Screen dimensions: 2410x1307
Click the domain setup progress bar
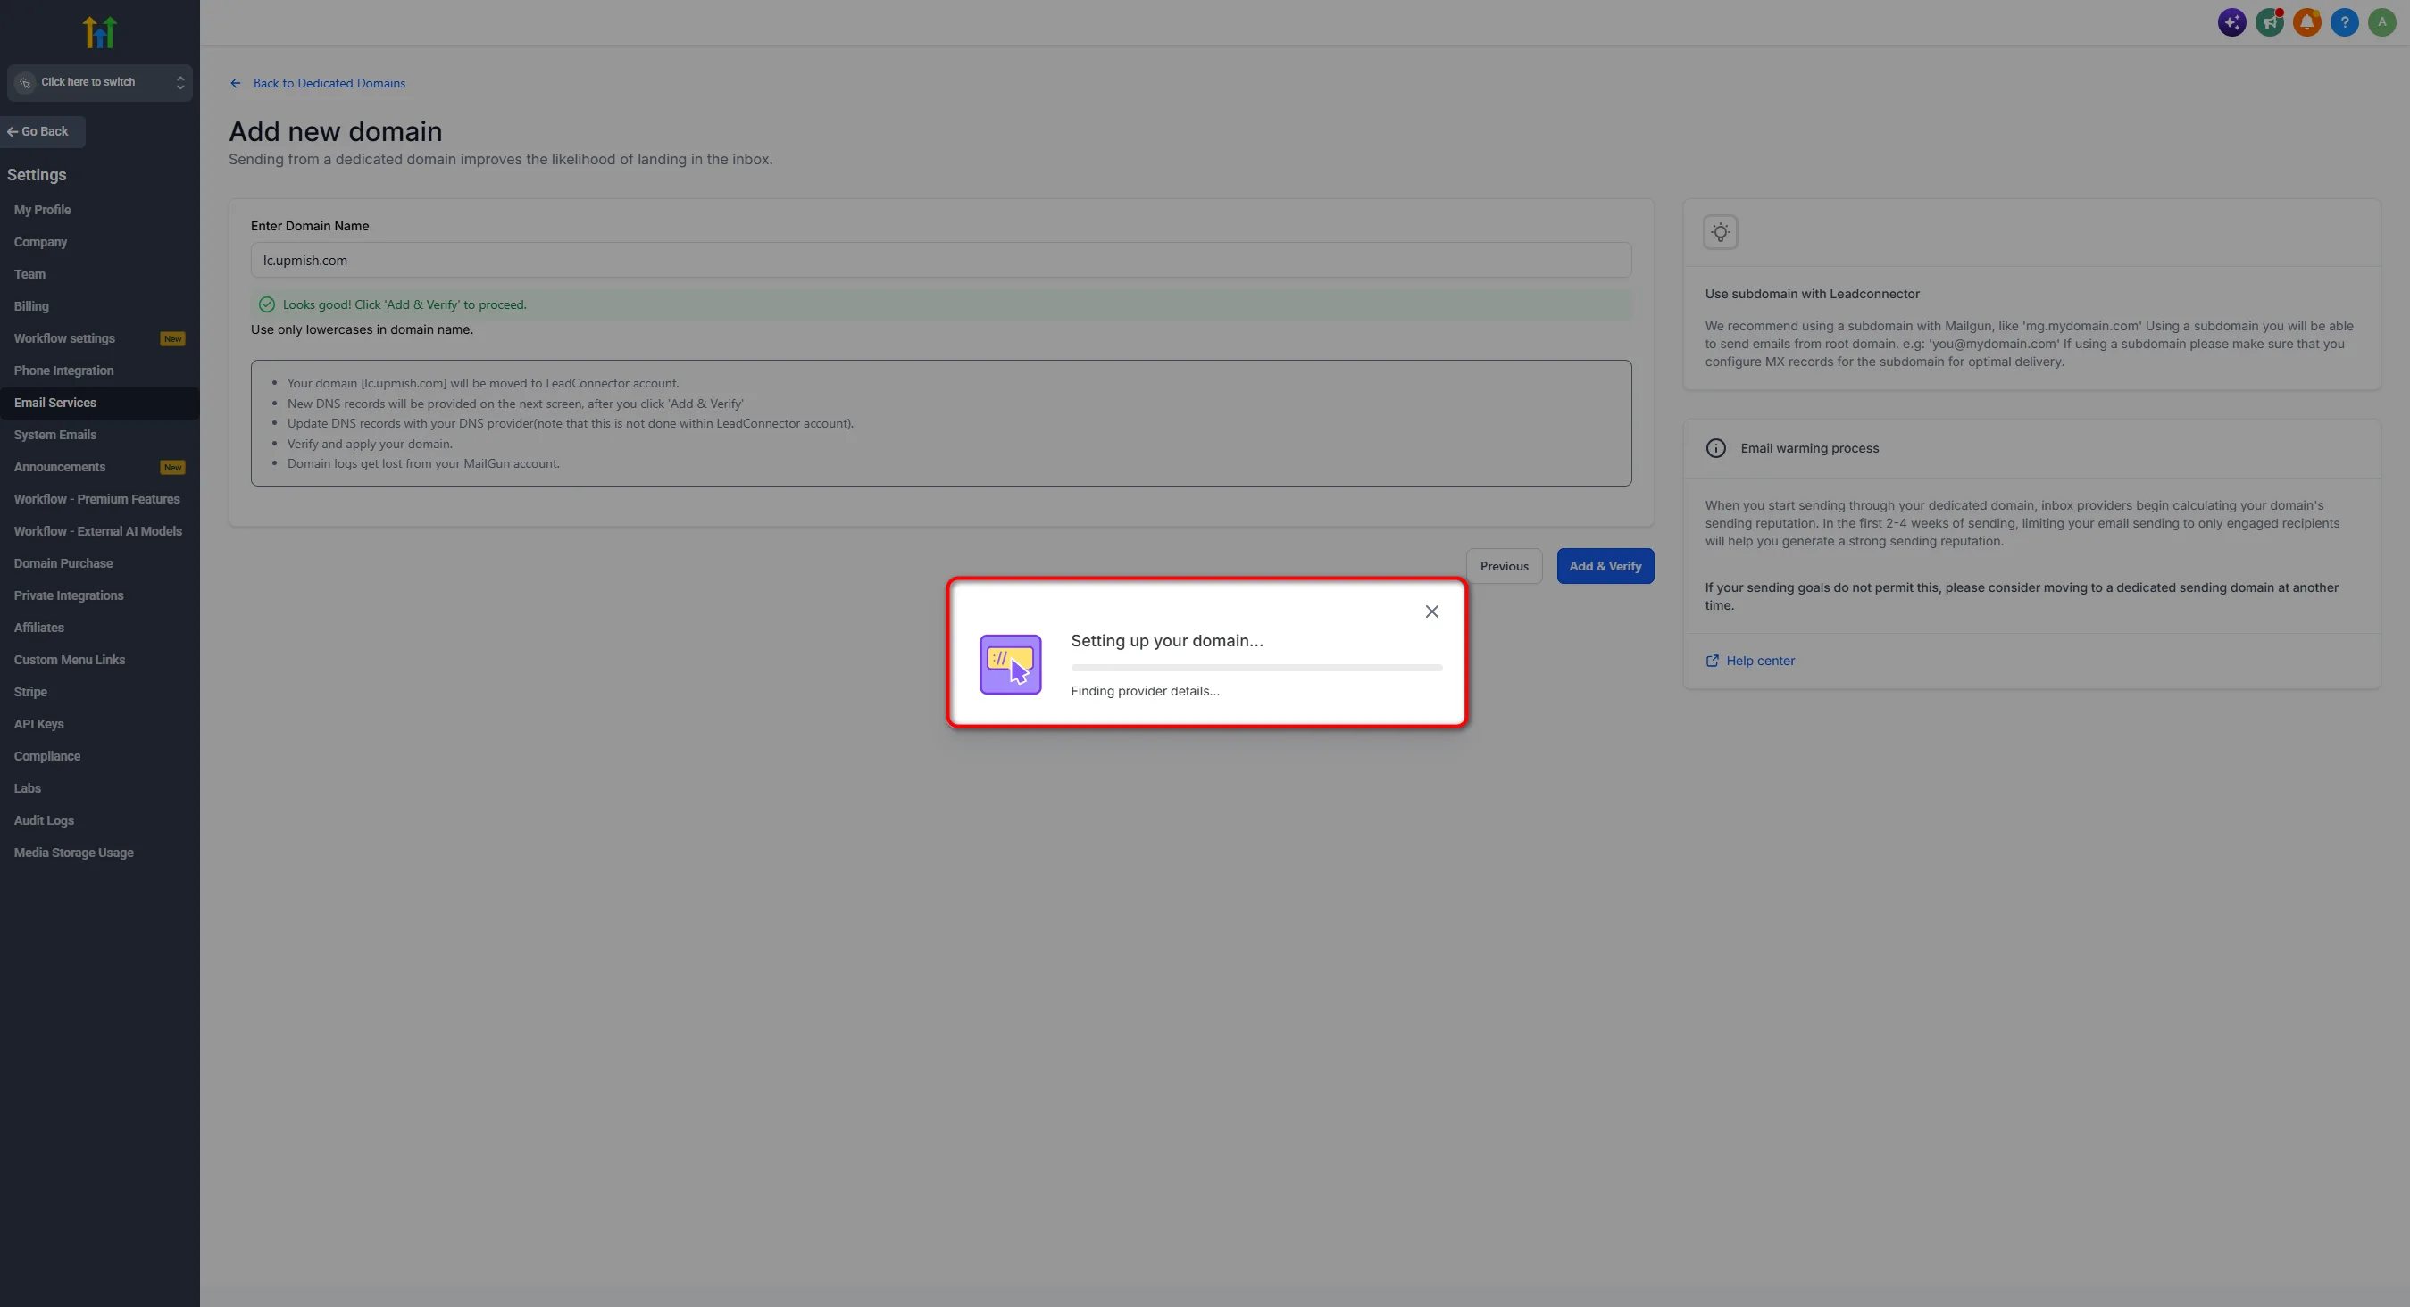1256,668
